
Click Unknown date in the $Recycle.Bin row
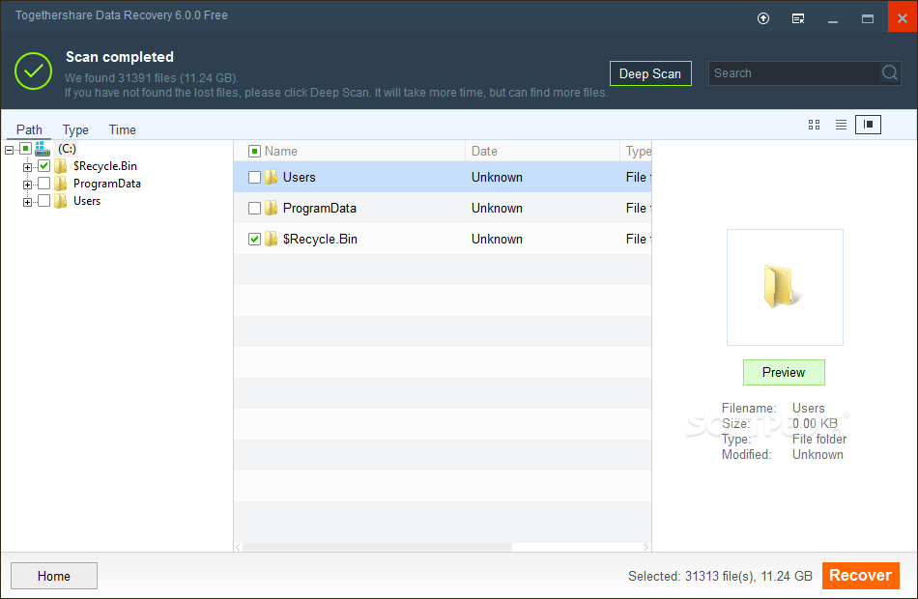[x=497, y=239]
